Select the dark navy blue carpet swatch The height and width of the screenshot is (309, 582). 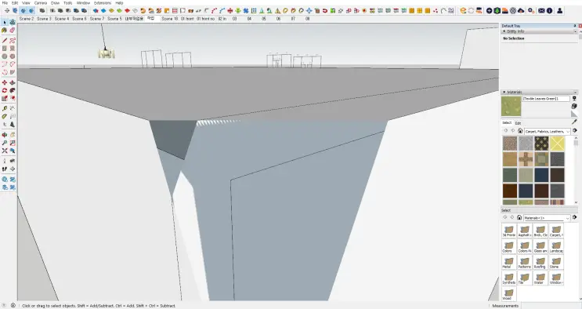click(x=541, y=175)
